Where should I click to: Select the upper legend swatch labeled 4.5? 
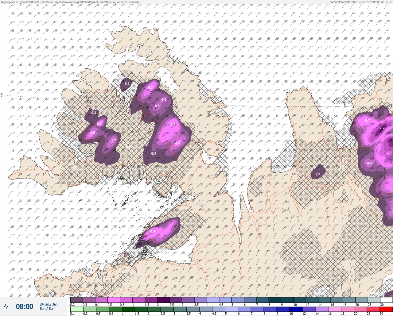coord(225,300)
